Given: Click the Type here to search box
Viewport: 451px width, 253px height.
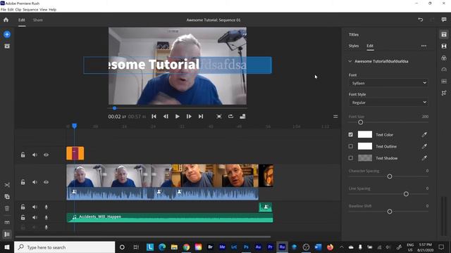Looking at the screenshot, I should coord(64,247).
